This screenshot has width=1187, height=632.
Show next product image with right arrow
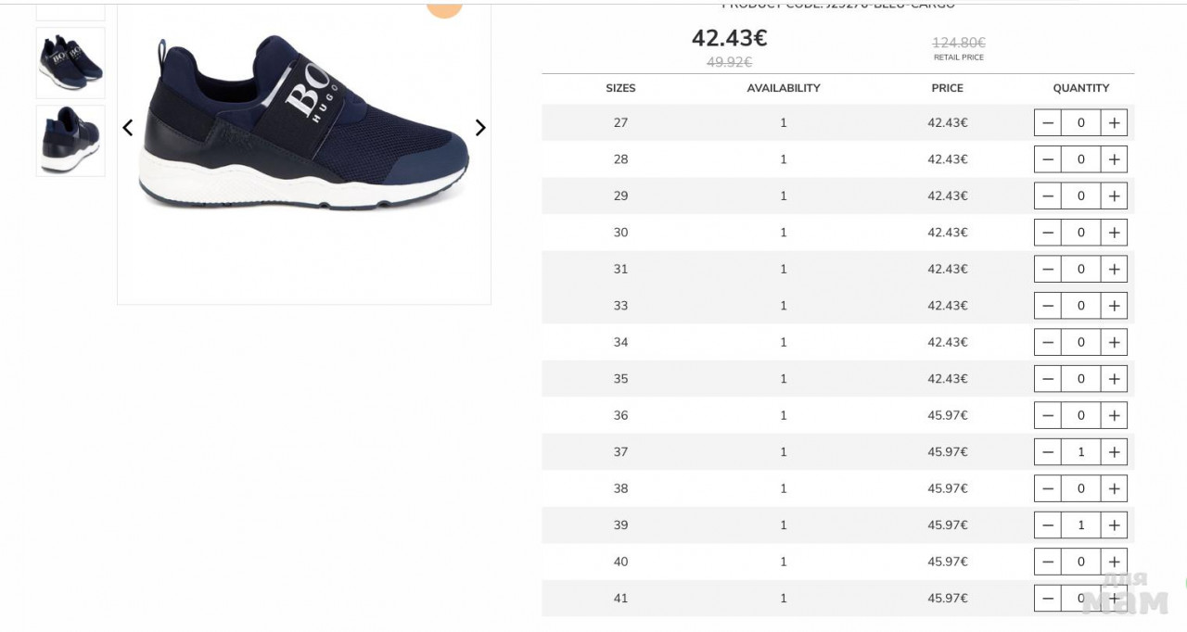coord(480,128)
